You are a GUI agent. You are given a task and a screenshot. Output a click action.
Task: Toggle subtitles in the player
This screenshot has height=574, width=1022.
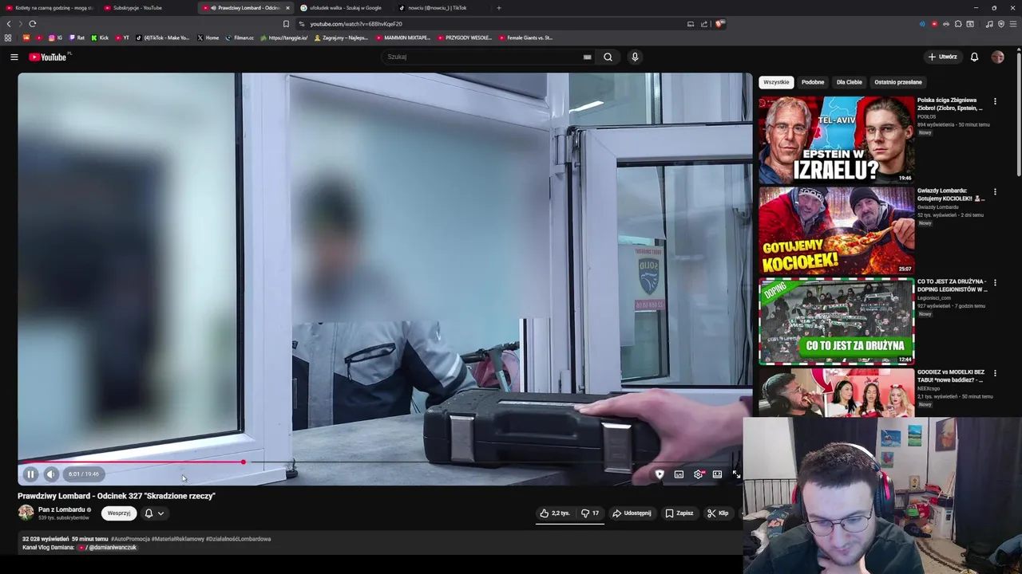(x=679, y=474)
